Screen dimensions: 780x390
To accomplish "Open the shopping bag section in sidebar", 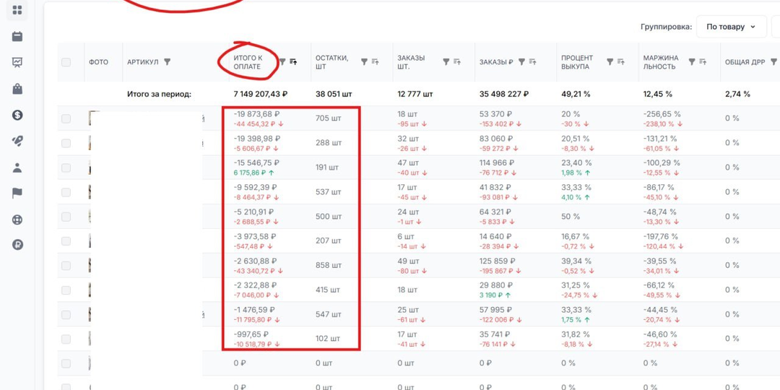I will pos(17,89).
